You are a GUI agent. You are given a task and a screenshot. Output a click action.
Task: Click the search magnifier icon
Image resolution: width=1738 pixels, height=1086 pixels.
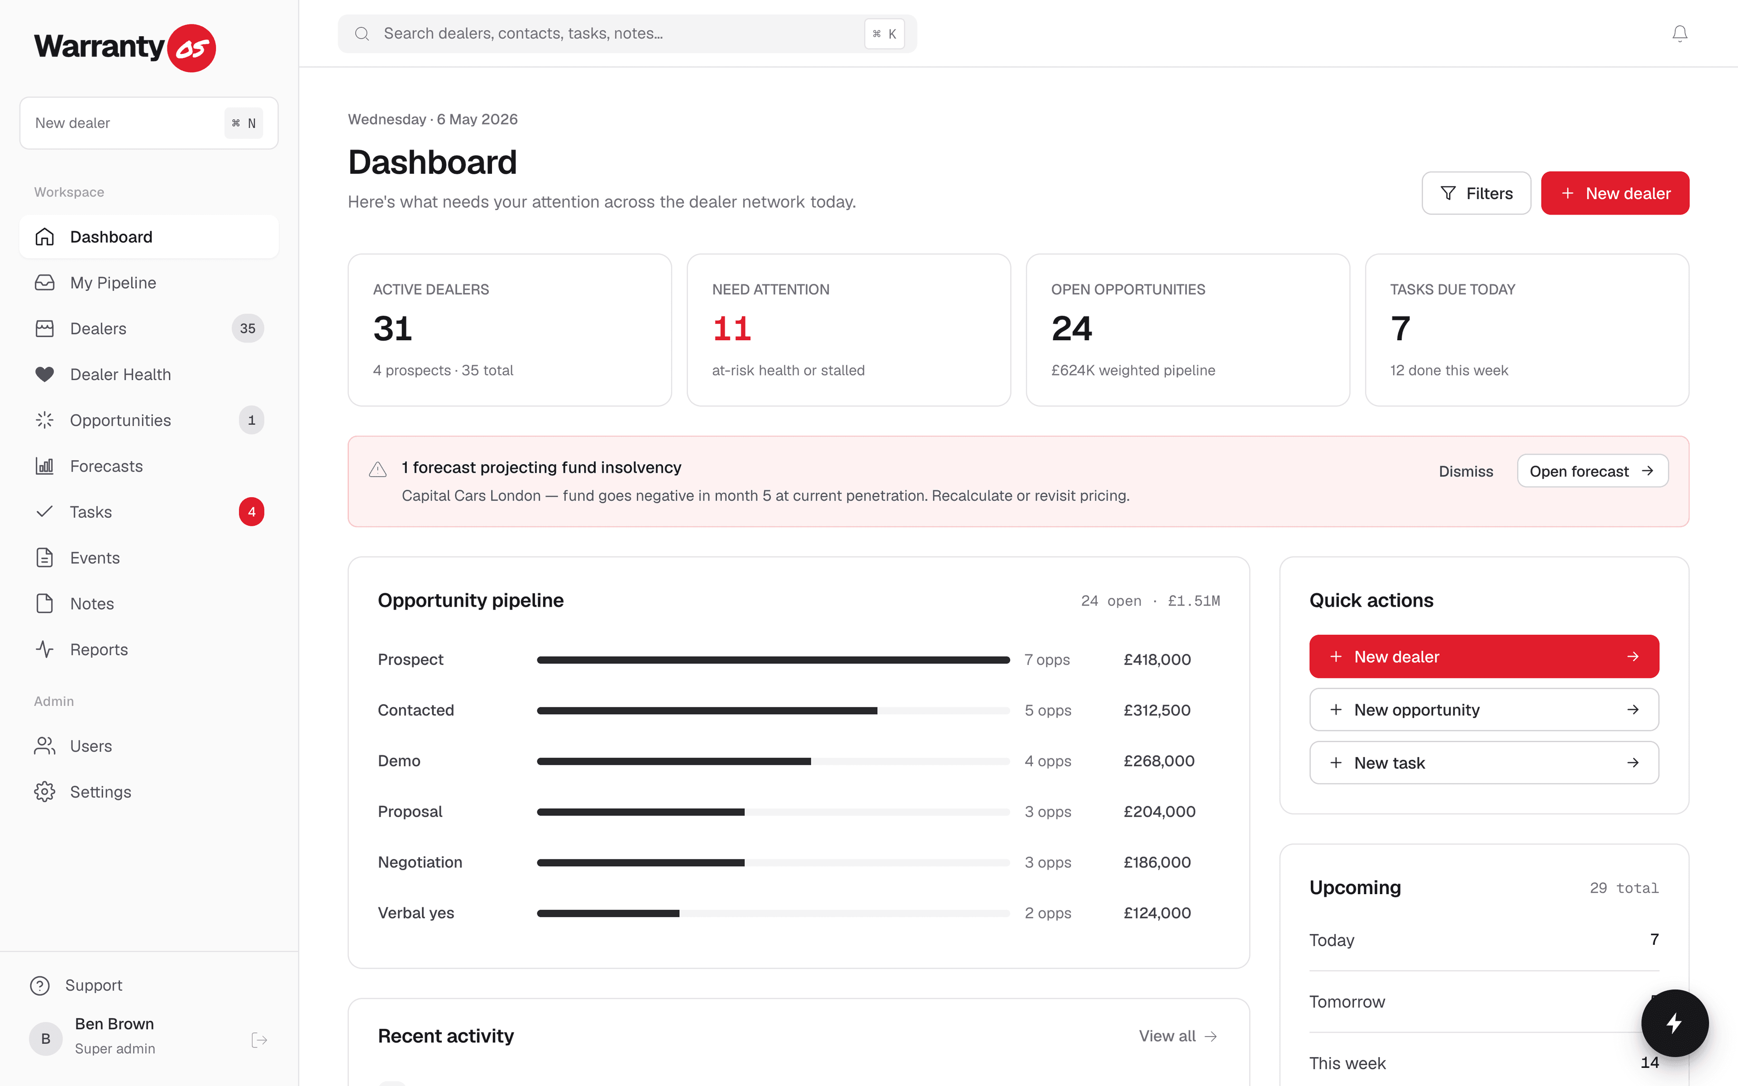click(362, 34)
